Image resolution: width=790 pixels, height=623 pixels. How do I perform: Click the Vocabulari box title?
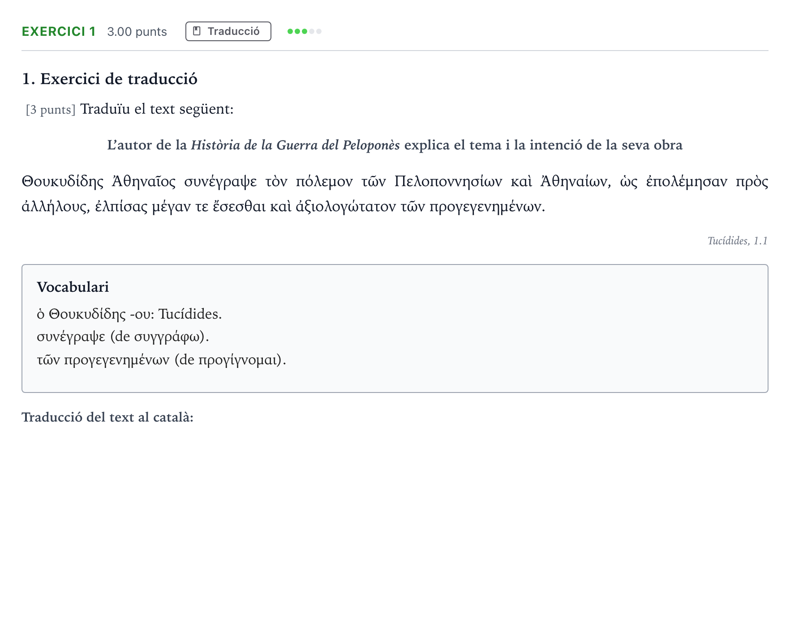[x=73, y=287]
